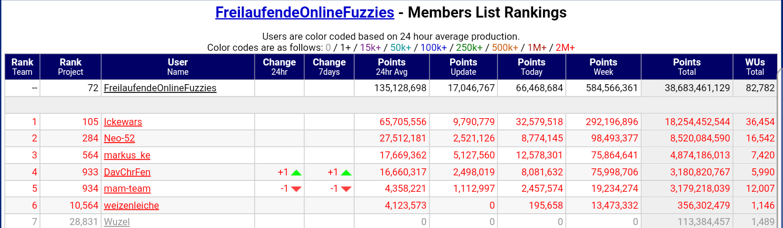Open Wuzel user link
This screenshot has height=228, width=783.
117,222
